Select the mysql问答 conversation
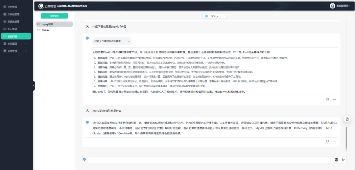Viewport: 355px width, 170px height. (54, 24)
